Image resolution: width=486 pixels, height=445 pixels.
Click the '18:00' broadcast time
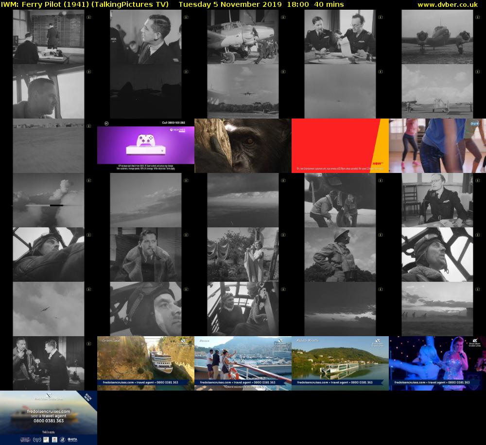pos(298,4)
